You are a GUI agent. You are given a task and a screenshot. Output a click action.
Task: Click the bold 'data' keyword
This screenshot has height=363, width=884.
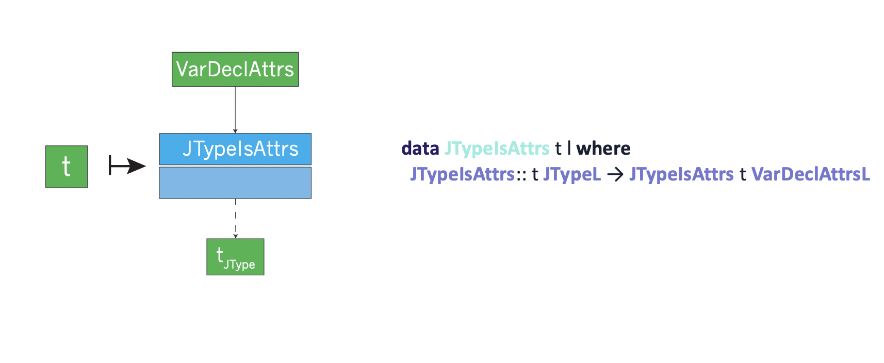point(420,148)
